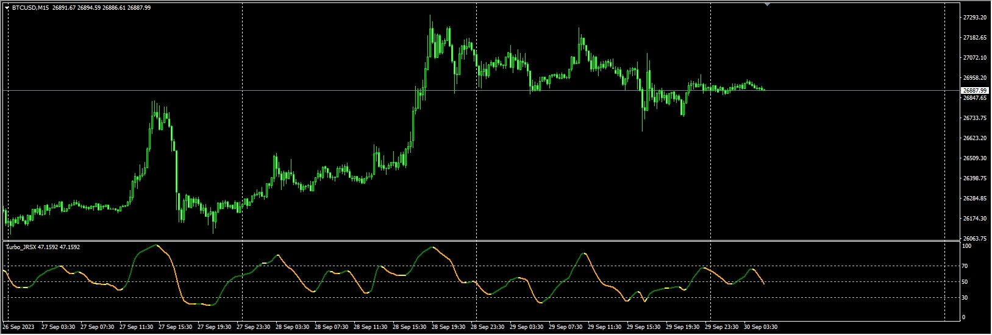Viewport: 992px width, 335px height.
Task: Click the 27 Sep 11:30 time label
Action: click(x=137, y=327)
